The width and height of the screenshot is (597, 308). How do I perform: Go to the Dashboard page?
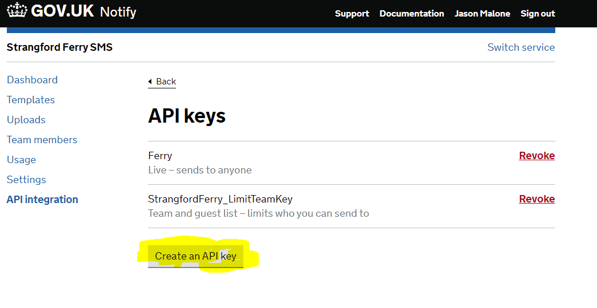(x=33, y=80)
